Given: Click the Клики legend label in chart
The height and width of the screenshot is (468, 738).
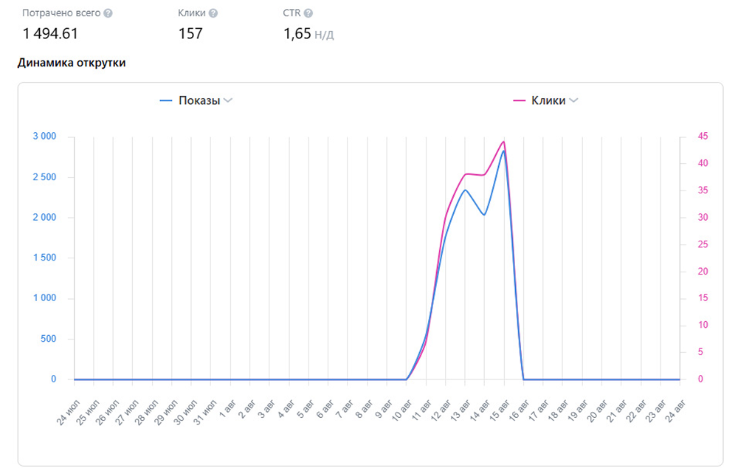Looking at the screenshot, I should pos(548,101).
